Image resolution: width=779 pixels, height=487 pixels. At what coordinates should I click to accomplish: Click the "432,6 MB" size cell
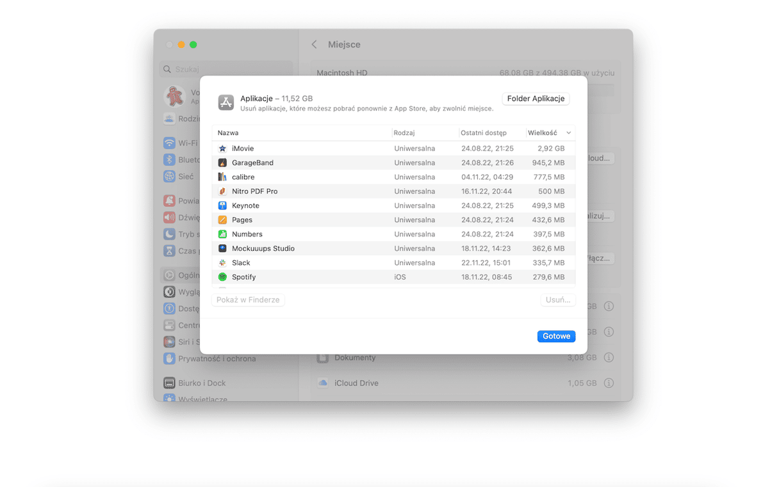548,220
